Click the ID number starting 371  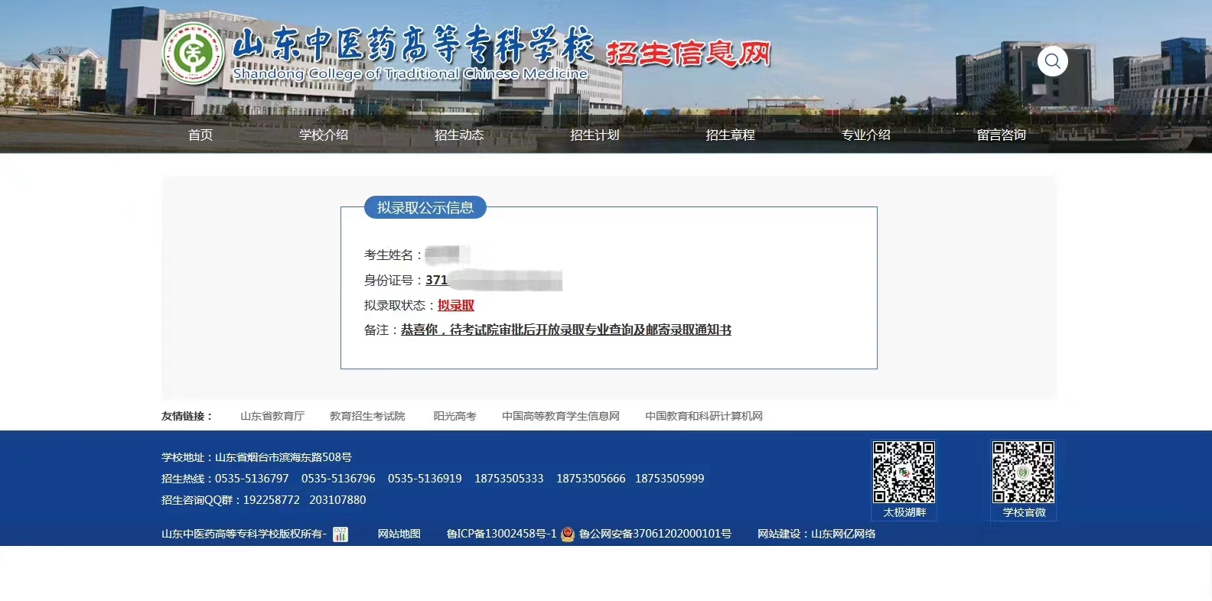point(494,280)
